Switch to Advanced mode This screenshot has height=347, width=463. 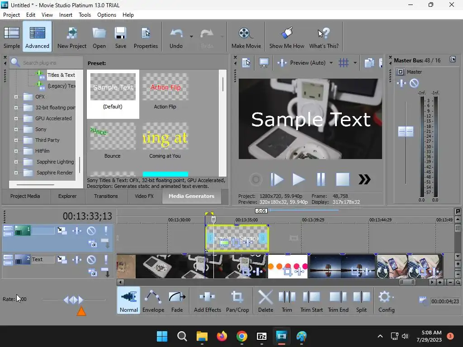coord(37,37)
